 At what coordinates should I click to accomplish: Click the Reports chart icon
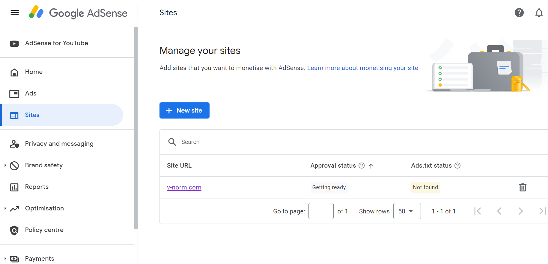tap(14, 187)
